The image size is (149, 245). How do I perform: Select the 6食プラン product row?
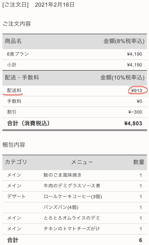click(74, 54)
